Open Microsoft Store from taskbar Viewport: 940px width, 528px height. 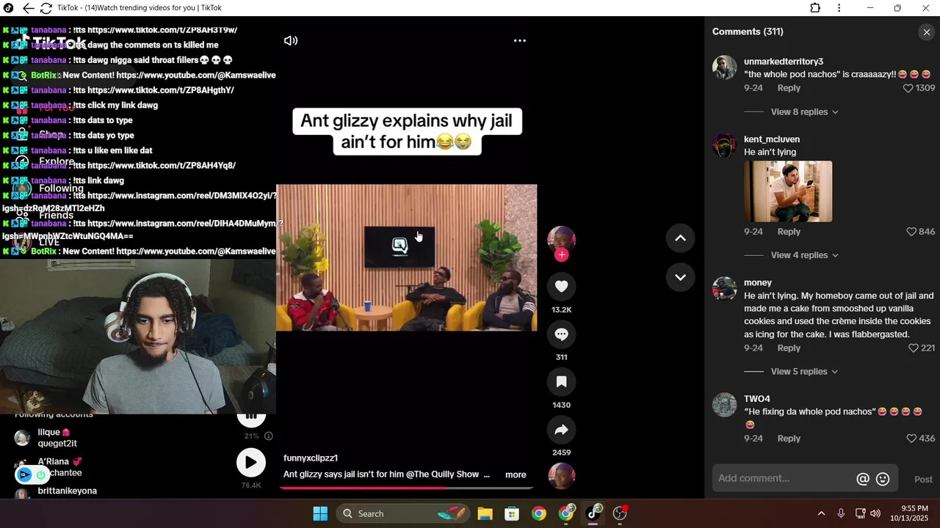click(512, 513)
